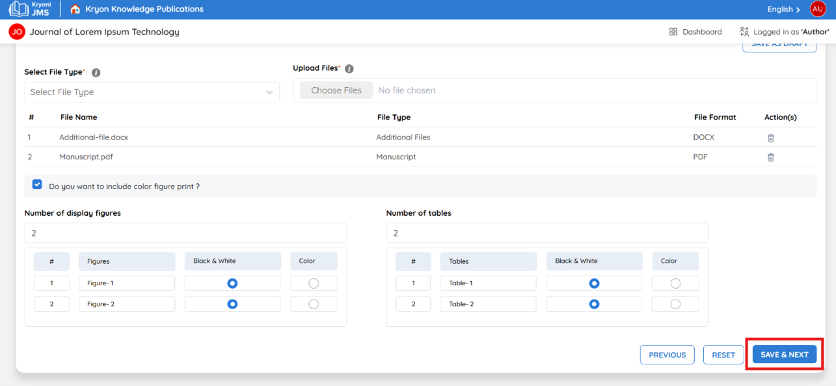The height and width of the screenshot is (386, 836).
Task: Click the PREVIOUS button
Action: tap(667, 355)
